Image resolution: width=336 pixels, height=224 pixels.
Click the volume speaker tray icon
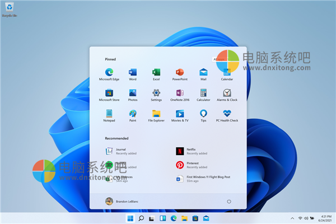click(x=306, y=218)
